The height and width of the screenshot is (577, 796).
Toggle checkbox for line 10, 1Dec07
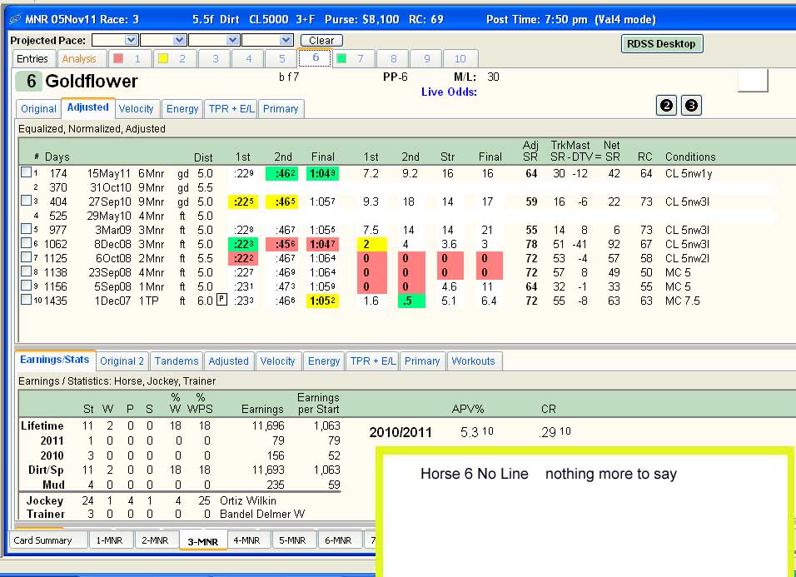(x=26, y=300)
